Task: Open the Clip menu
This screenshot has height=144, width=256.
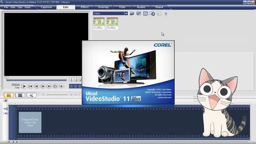Action: [x=20, y=7]
